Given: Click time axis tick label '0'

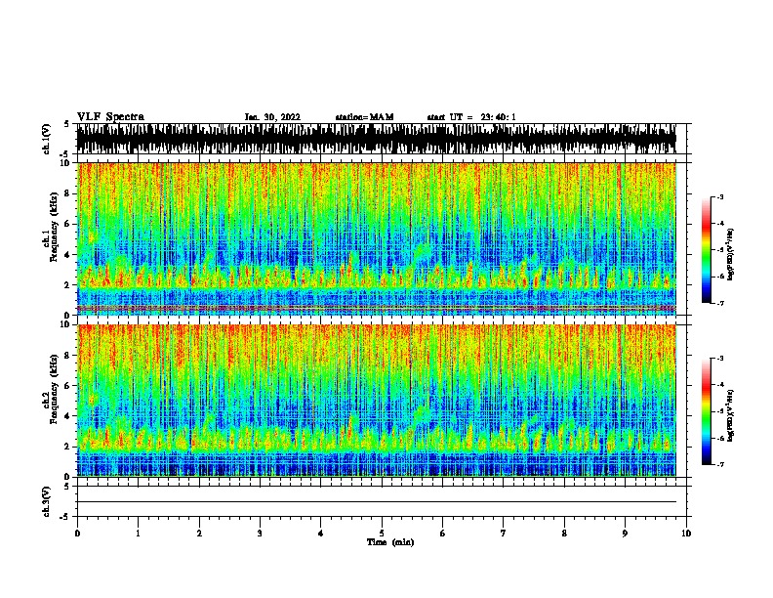Looking at the screenshot, I should (77, 534).
